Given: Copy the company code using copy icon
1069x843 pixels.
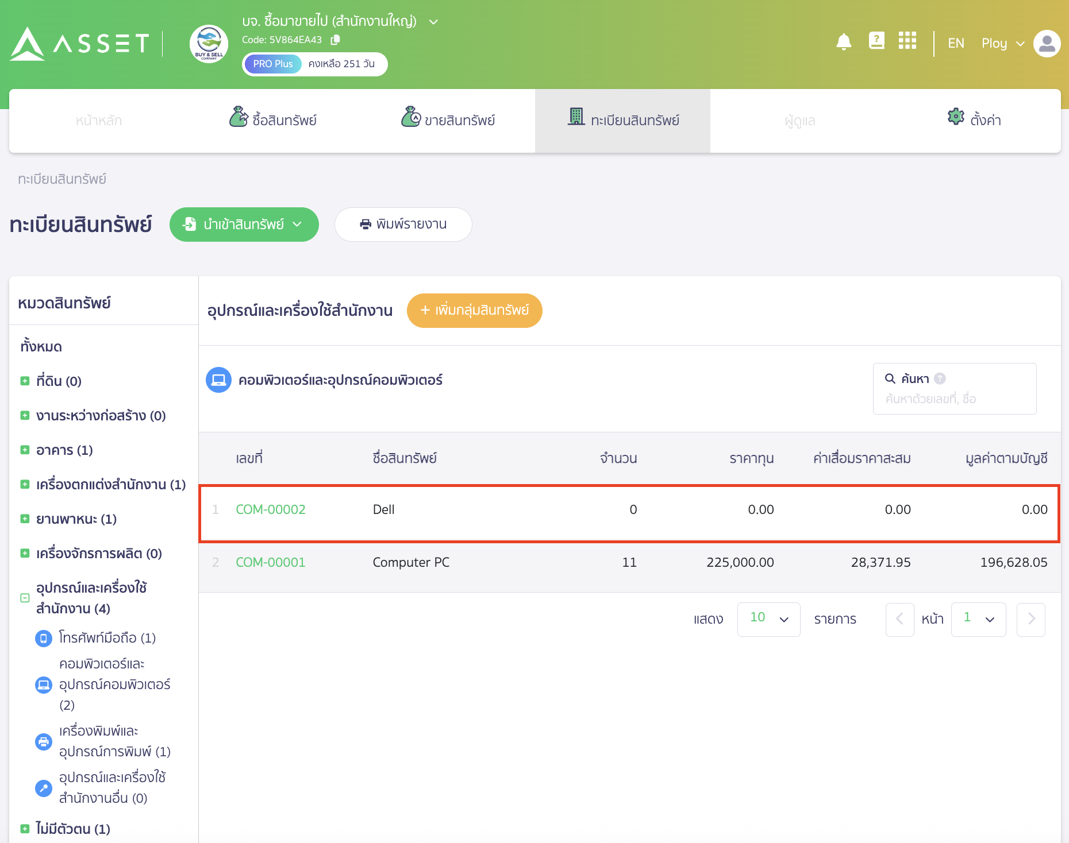Looking at the screenshot, I should point(336,40).
